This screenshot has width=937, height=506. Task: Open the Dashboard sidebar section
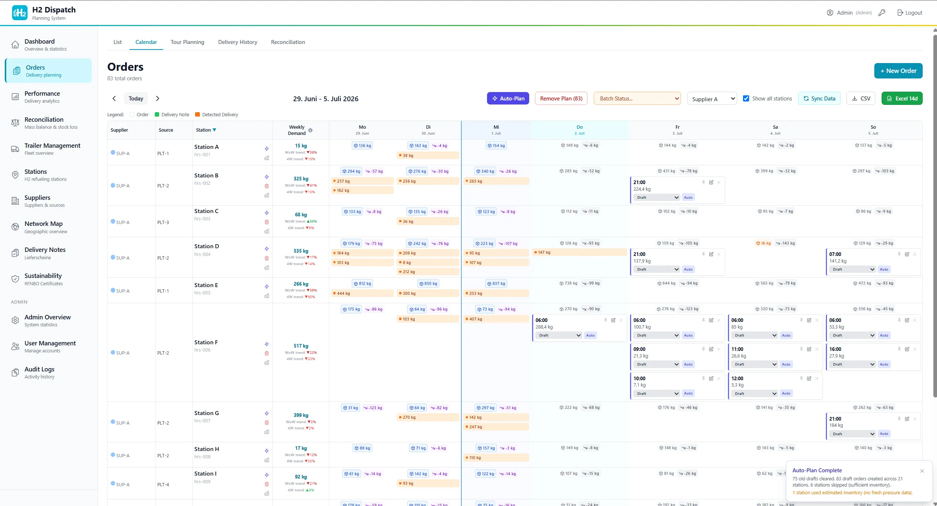48,45
